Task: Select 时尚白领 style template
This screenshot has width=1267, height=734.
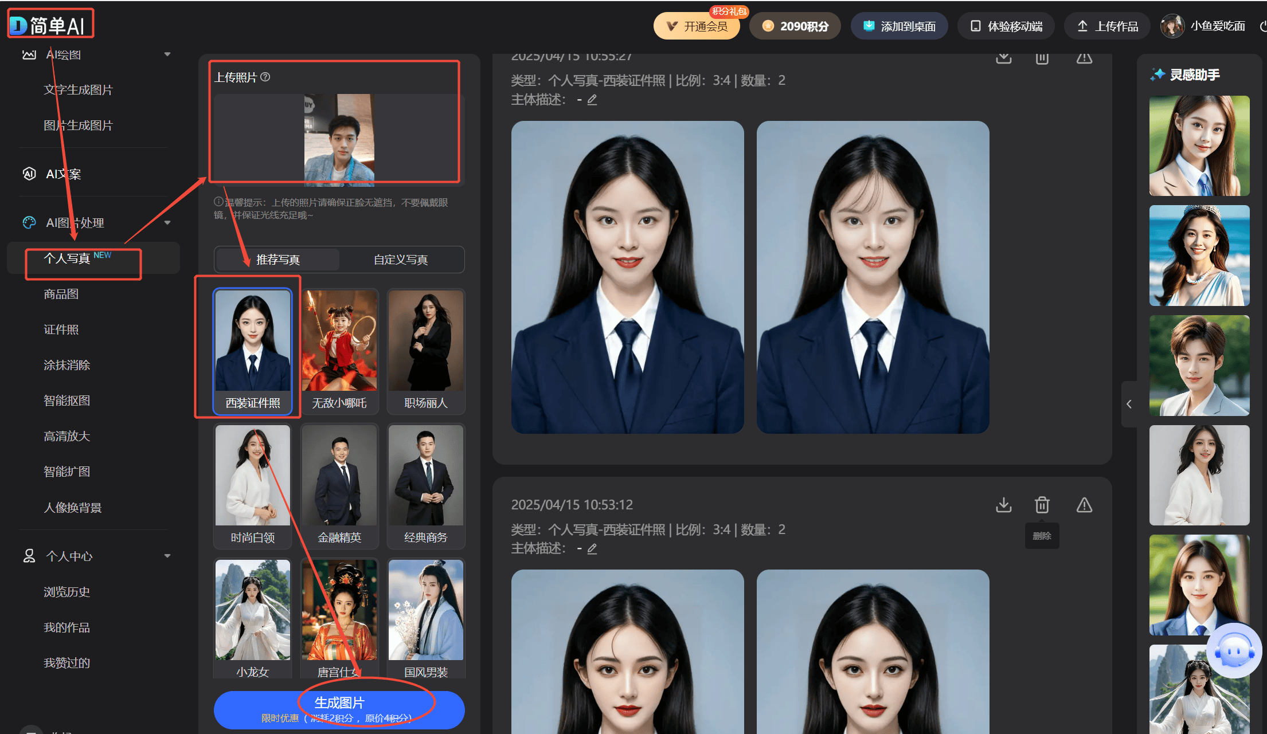Action: pos(253,486)
